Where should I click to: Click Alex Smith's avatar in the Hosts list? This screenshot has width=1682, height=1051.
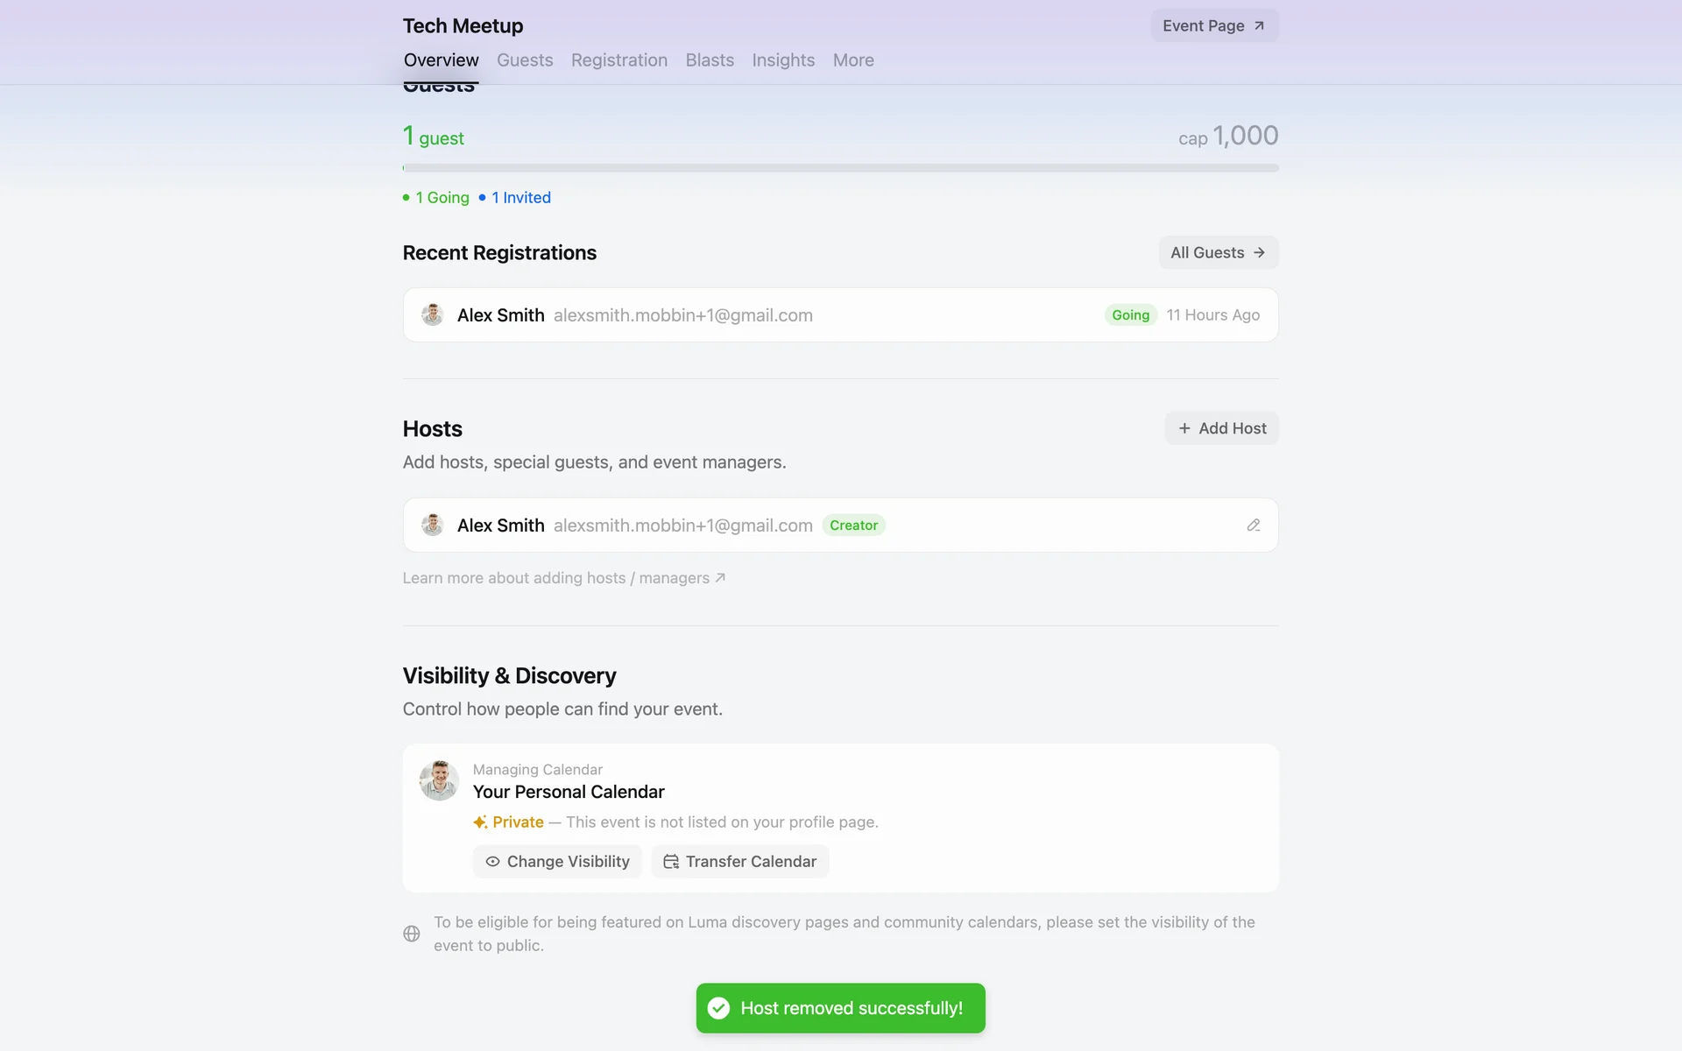tap(432, 525)
